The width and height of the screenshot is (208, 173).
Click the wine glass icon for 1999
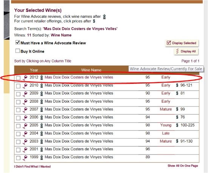pos(25,158)
